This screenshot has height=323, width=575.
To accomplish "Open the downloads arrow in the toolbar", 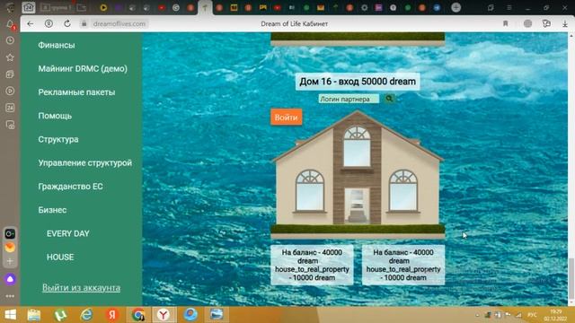I will point(565,24).
